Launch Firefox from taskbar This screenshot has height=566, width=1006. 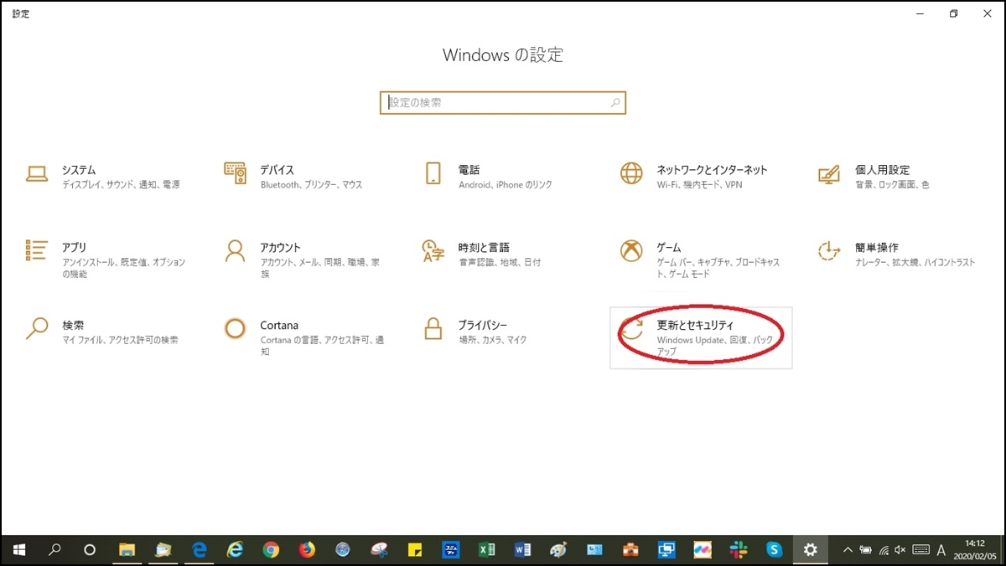pos(307,550)
